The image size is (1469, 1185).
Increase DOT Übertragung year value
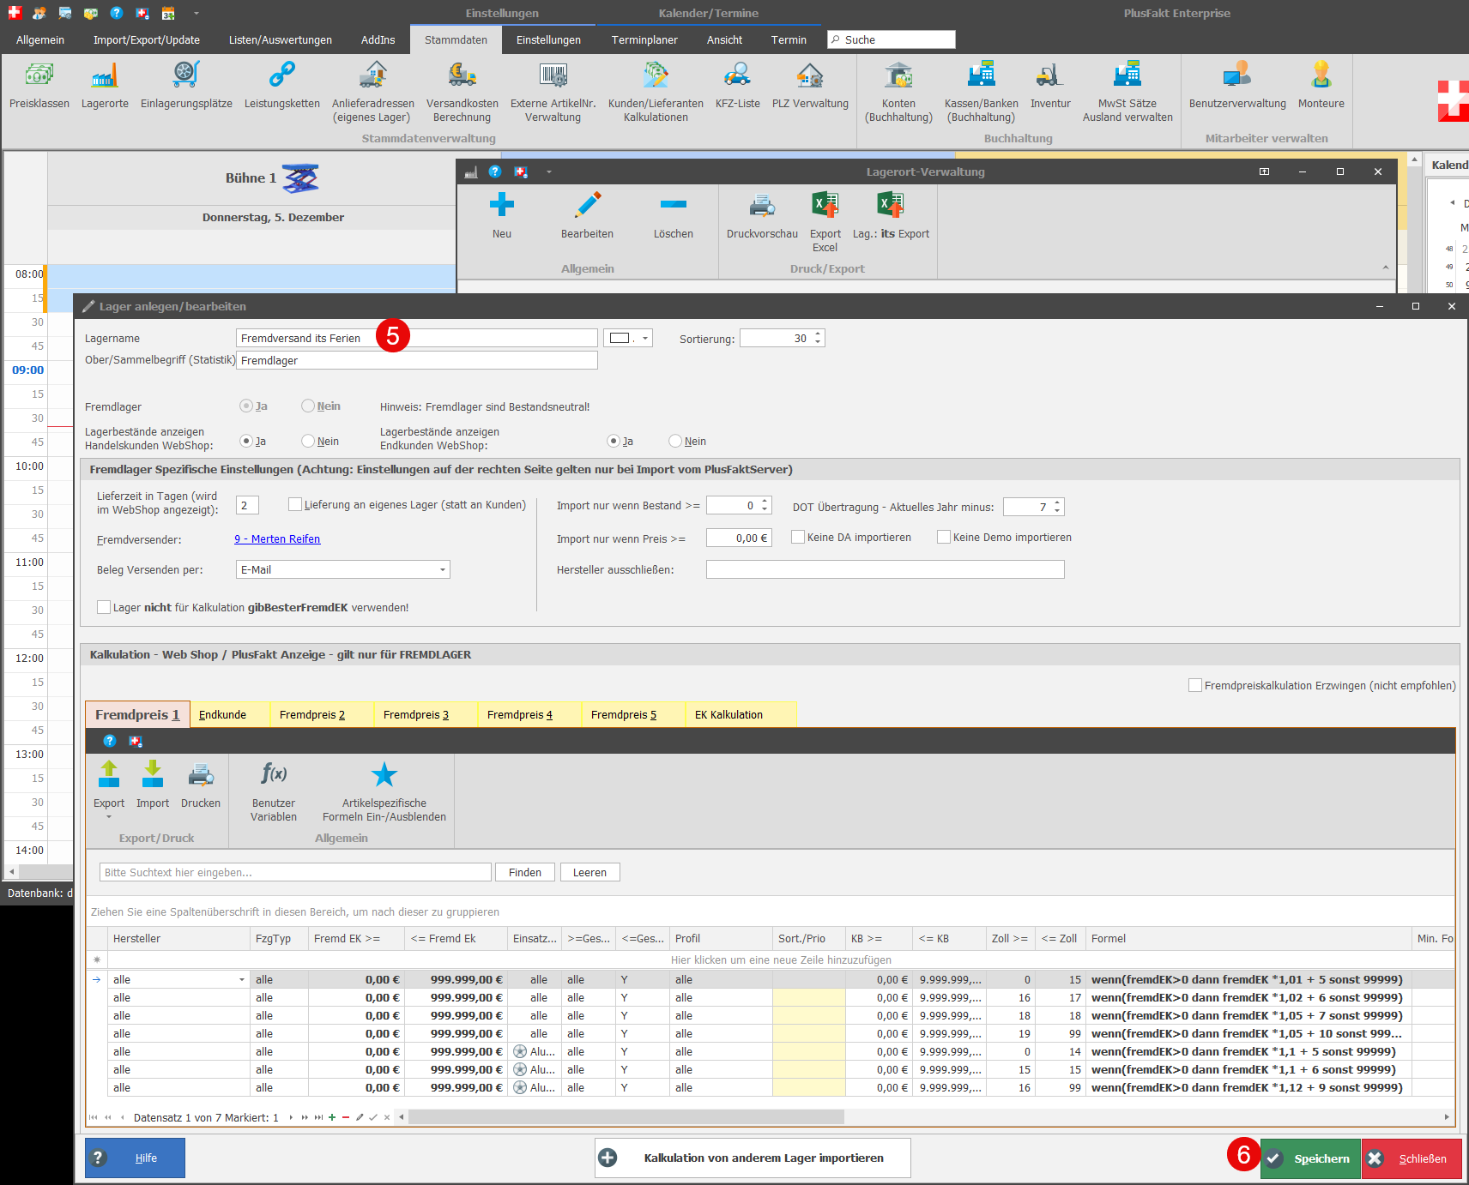pos(1058,502)
